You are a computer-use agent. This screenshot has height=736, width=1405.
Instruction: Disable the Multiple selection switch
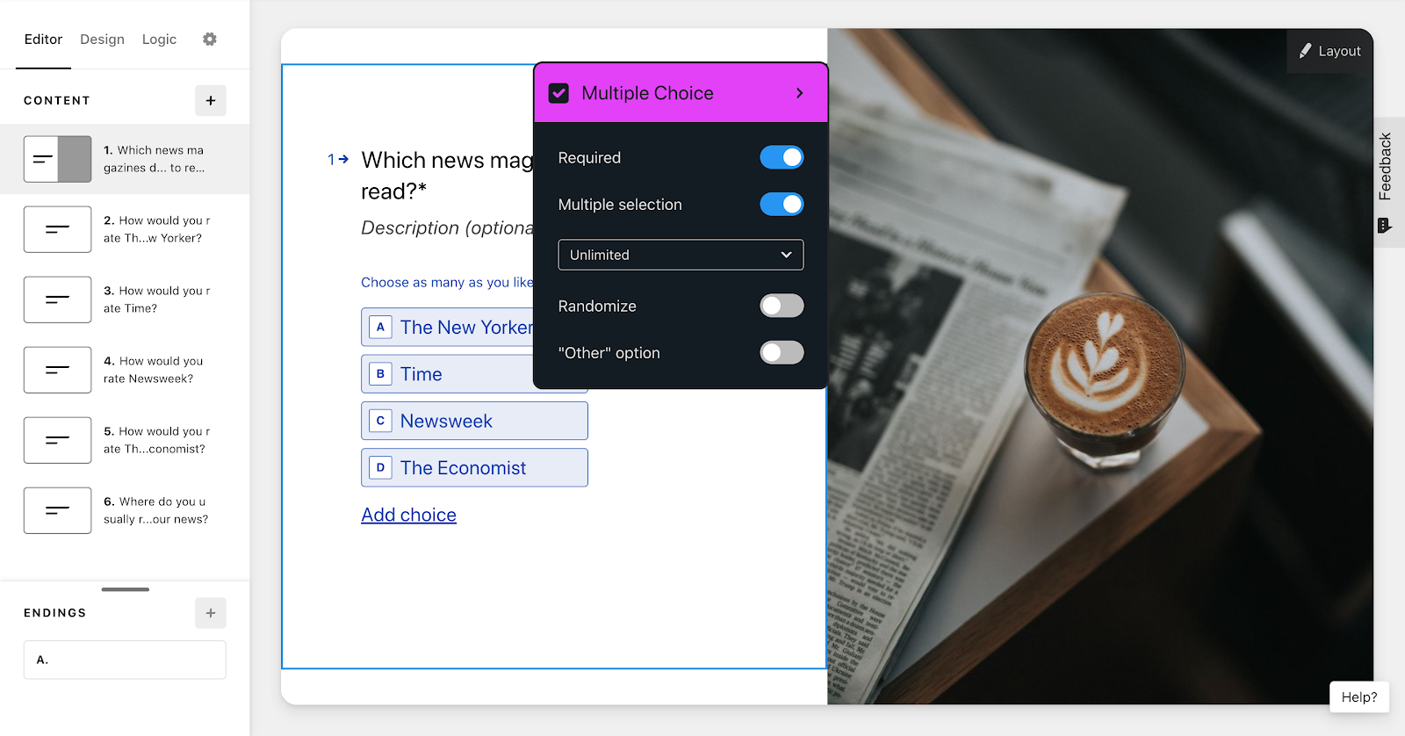(x=782, y=205)
